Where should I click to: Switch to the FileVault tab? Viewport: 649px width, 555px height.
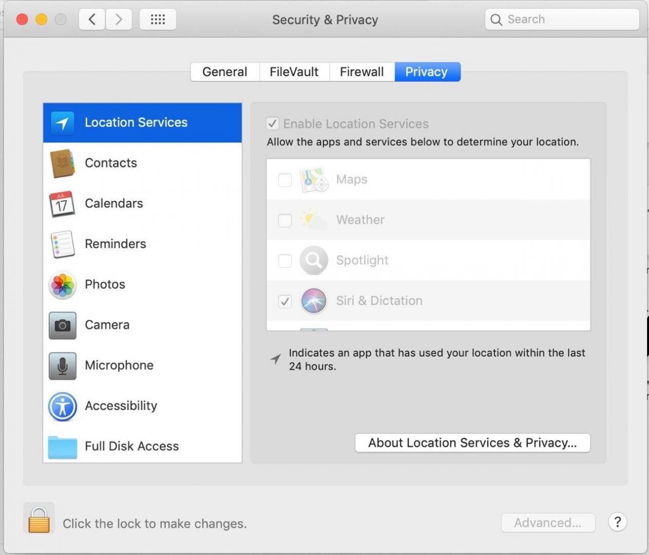[294, 72]
